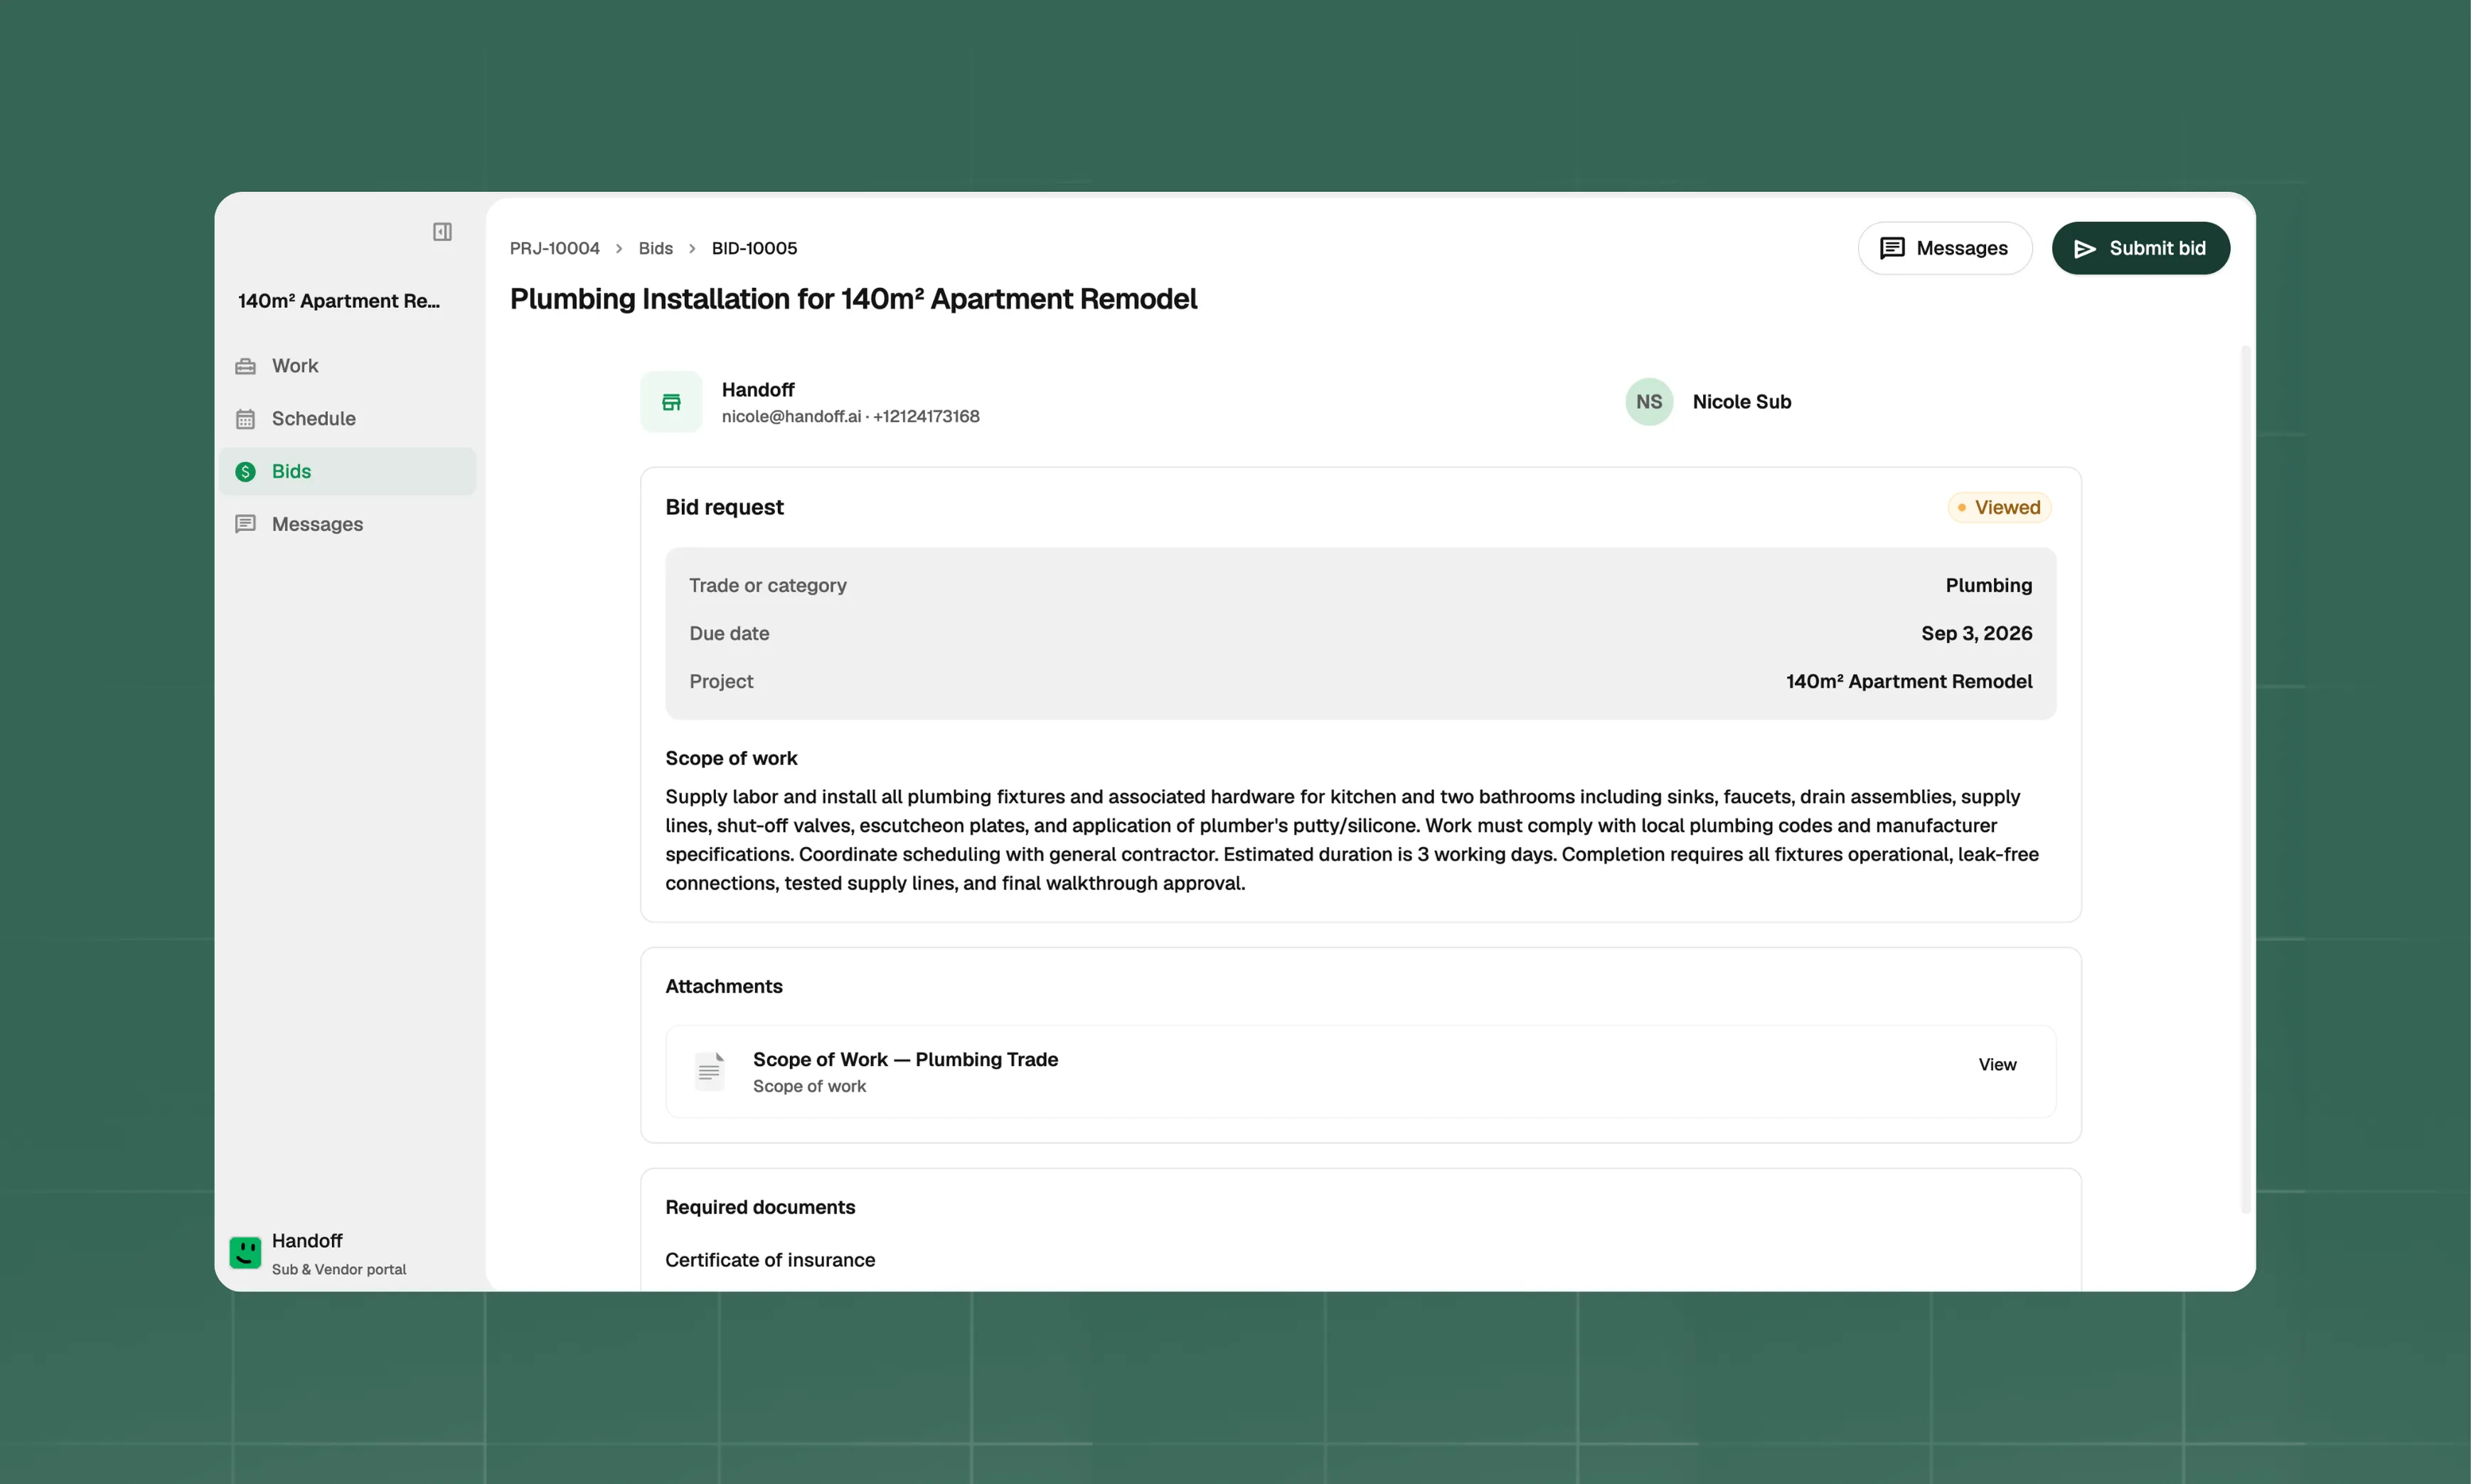2471x1484 pixels.
Task: Click the Due date label
Action: coord(729,634)
